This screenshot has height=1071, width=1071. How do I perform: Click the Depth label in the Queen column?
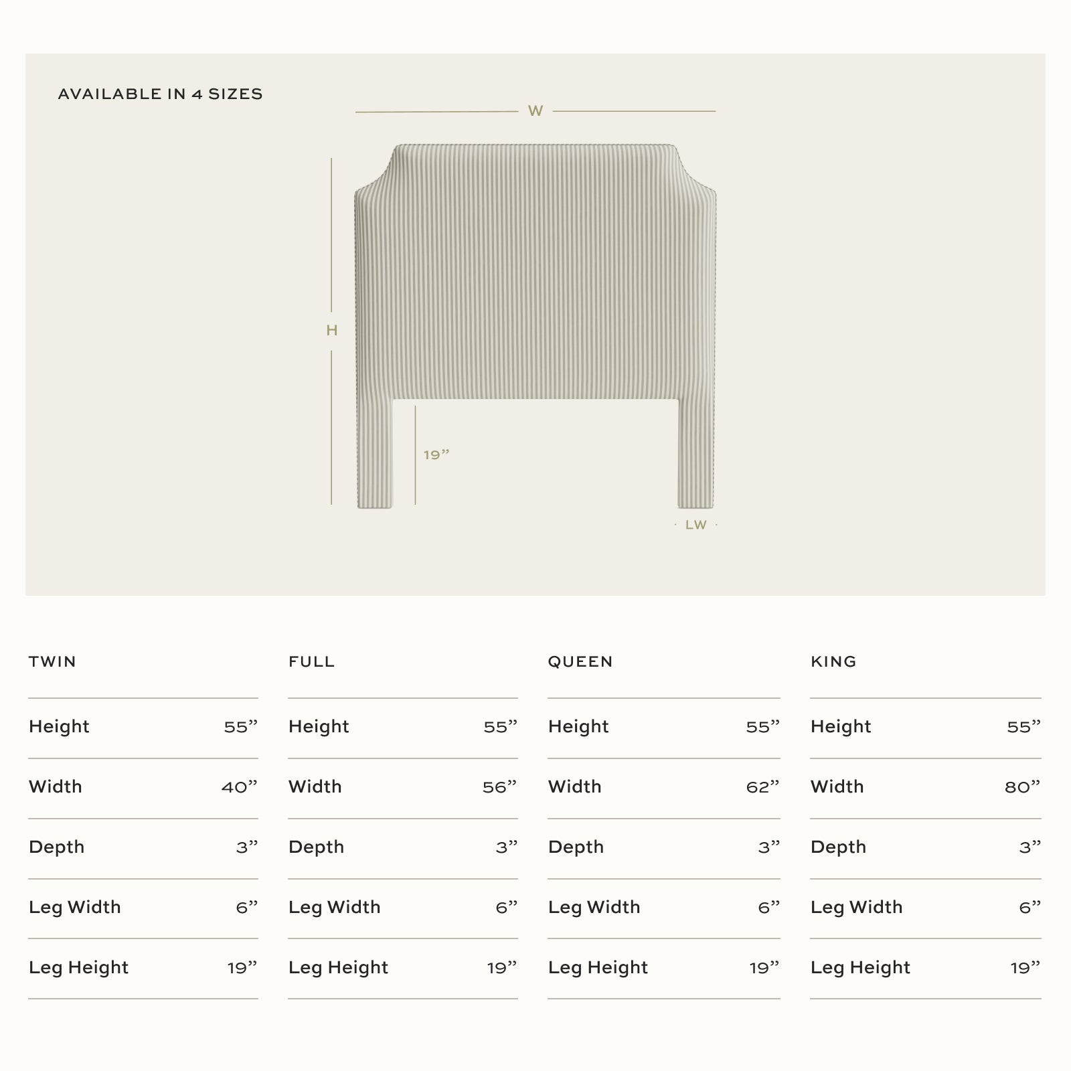[x=576, y=847]
